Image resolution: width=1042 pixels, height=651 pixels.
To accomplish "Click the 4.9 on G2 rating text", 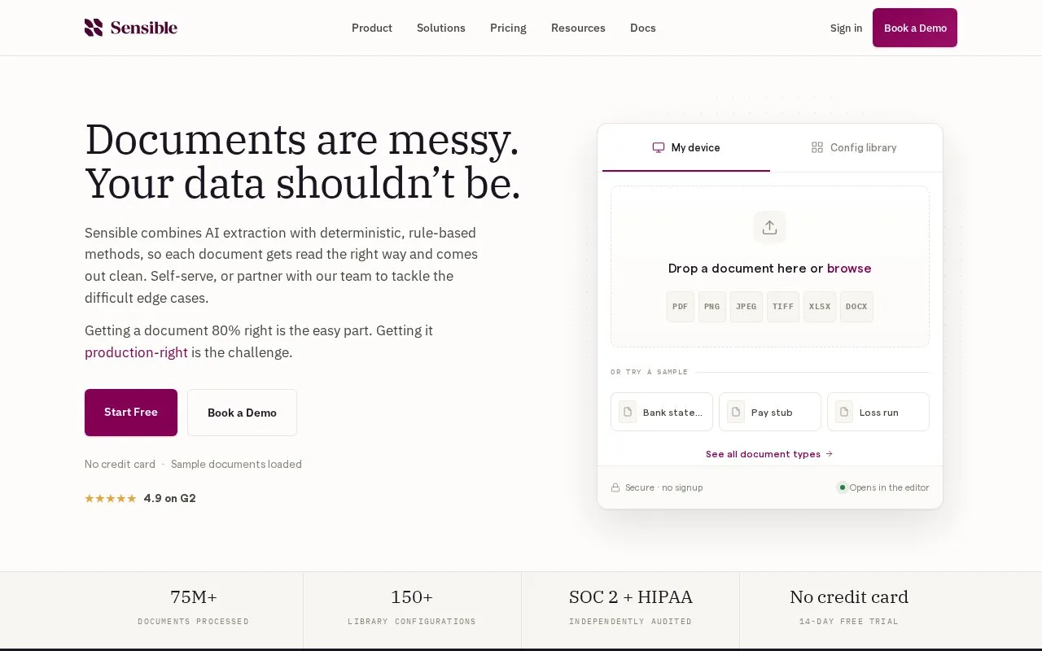I will click(170, 498).
